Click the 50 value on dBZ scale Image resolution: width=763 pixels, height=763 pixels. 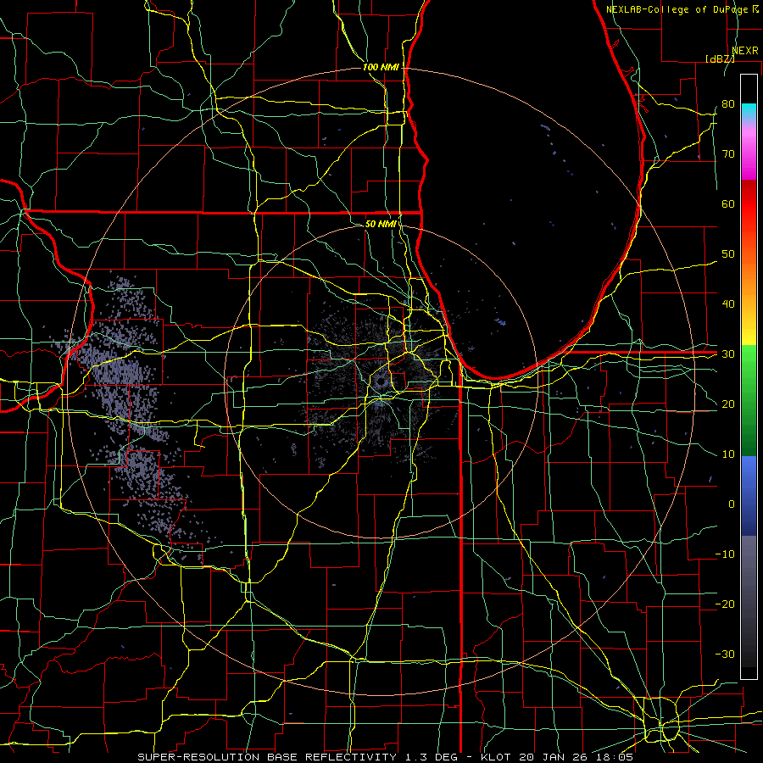coord(728,254)
